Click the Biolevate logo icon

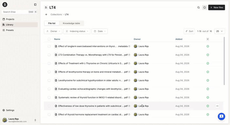coord(5,5)
